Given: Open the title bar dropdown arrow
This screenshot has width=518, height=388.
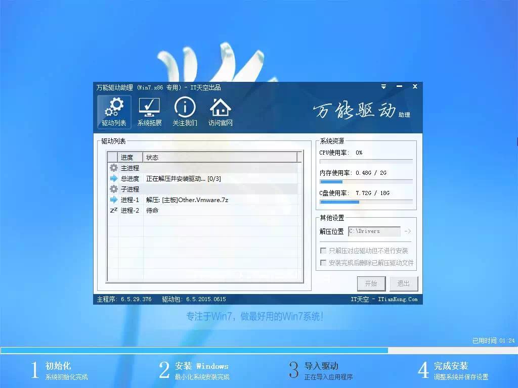Looking at the screenshot, I should [383, 86].
